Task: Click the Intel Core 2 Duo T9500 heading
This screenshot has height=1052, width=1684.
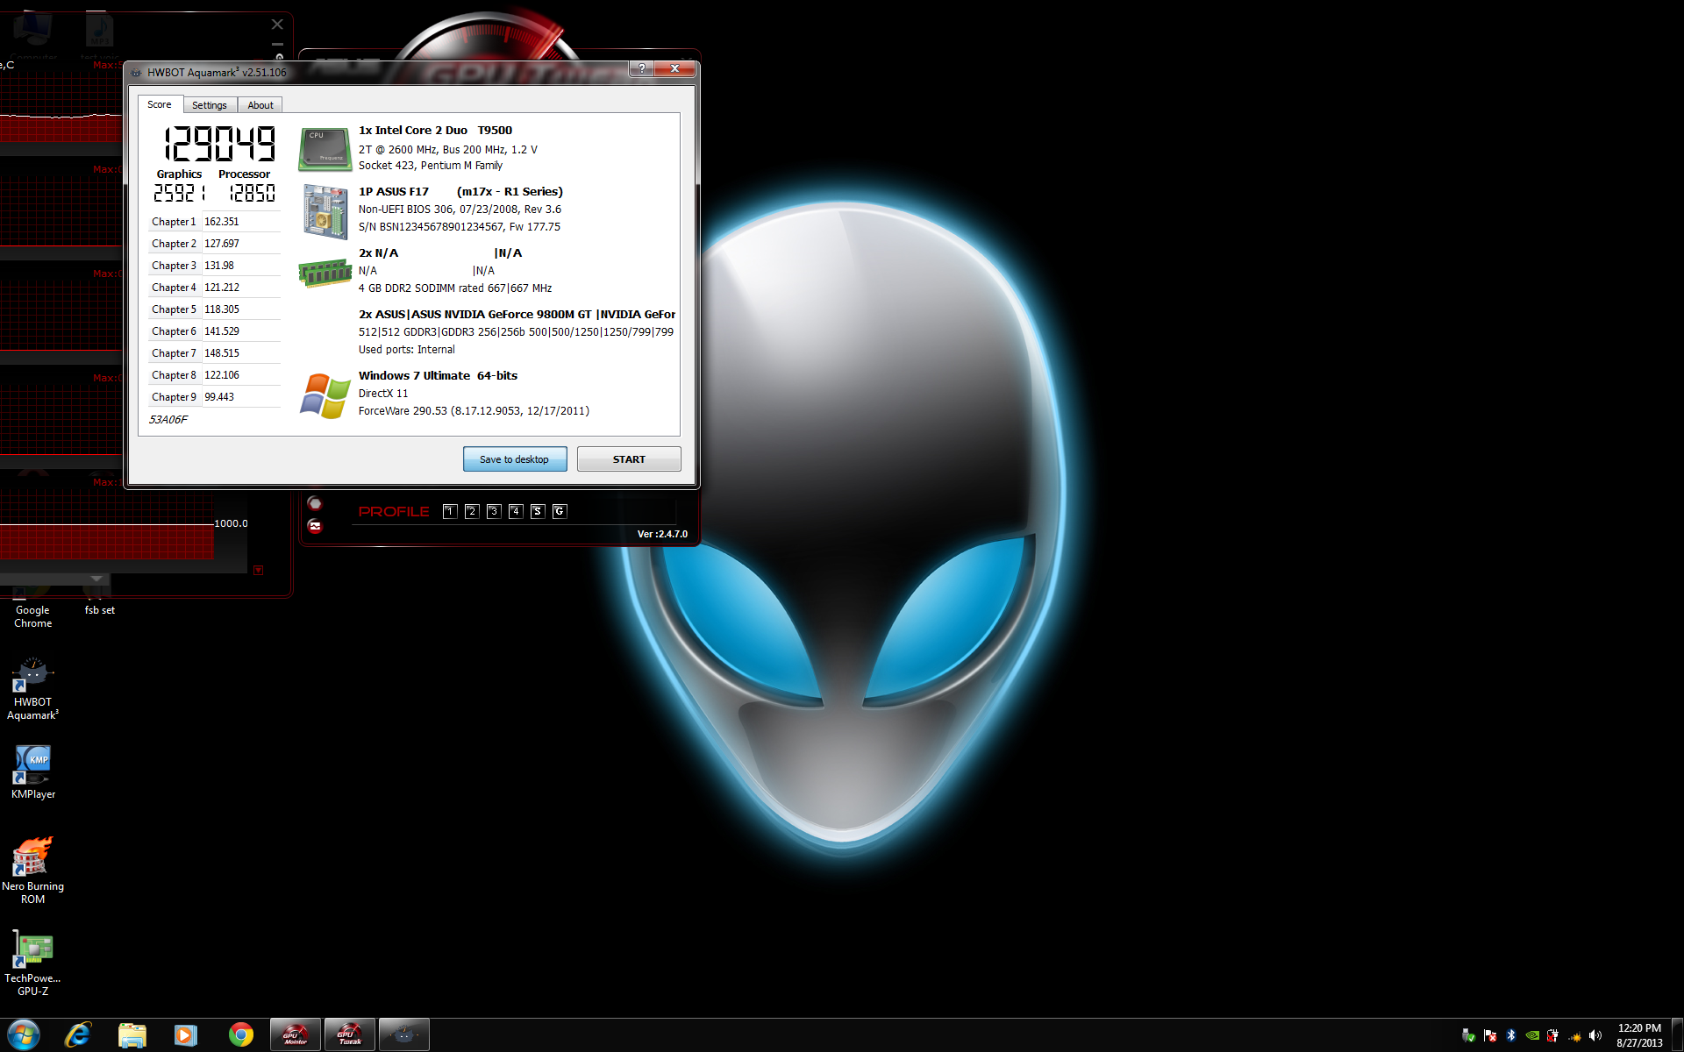Action: tap(435, 131)
